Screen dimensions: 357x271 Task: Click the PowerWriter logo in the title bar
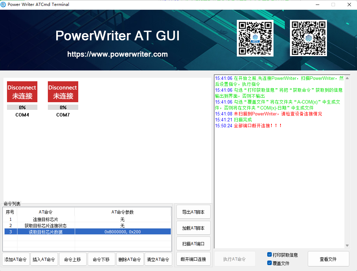pos(3,4)
